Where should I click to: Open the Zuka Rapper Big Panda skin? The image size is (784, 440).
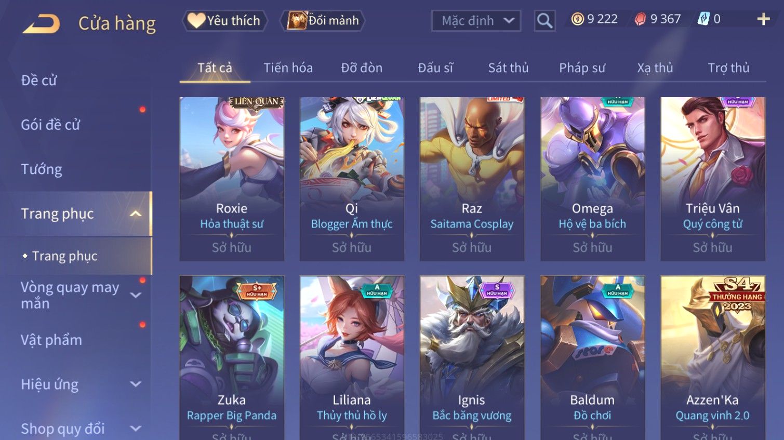pos(232,357)
